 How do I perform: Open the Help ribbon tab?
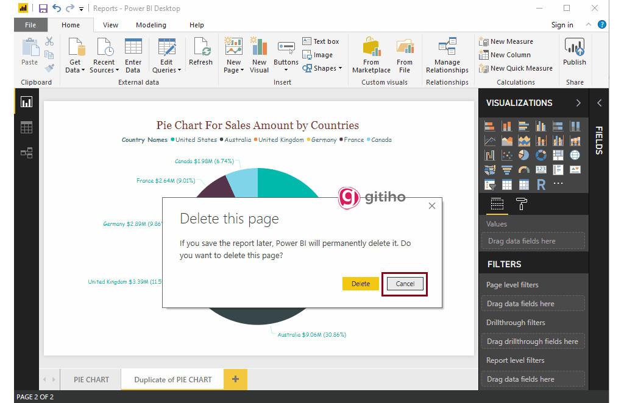[x=197, y=25]
